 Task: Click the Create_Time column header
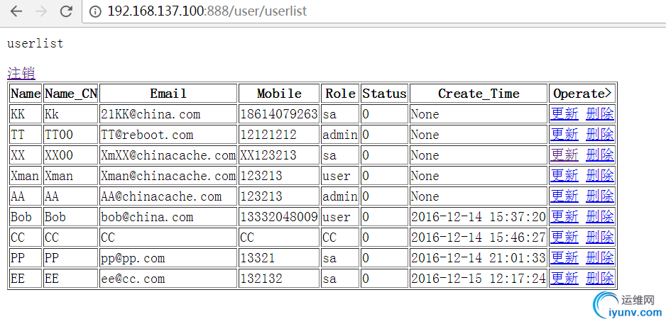point(479,94)
